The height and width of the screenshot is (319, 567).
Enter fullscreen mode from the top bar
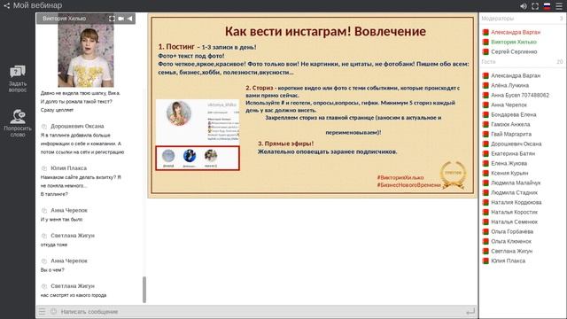click(x=535, y=6)
